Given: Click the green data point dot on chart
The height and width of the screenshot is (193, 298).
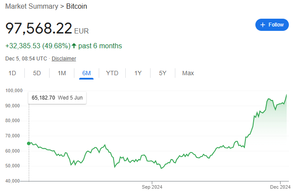Looking at the screenshot, I should tap(29, 143).
